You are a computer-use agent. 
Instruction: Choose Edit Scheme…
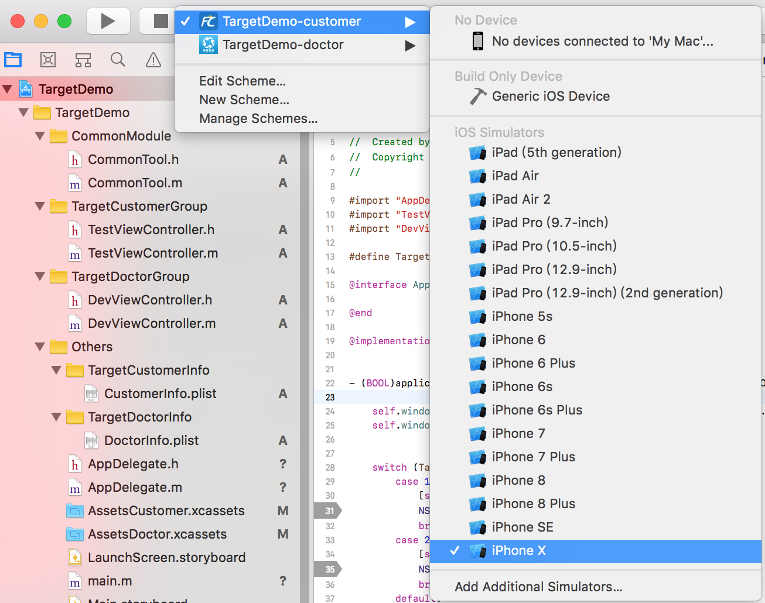(243, 81)
